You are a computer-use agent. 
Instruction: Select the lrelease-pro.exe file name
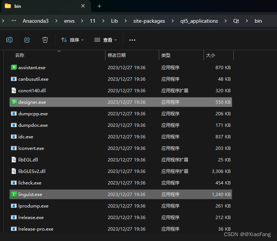pos(36,229)
